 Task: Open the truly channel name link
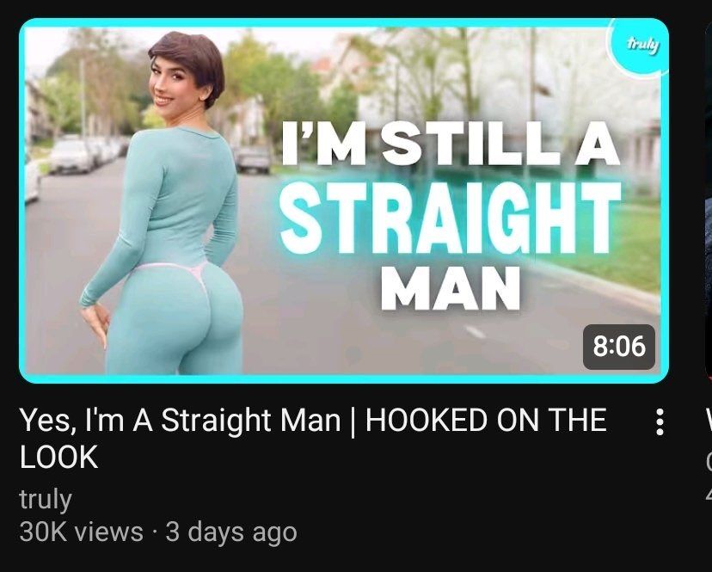coord(46,499)
